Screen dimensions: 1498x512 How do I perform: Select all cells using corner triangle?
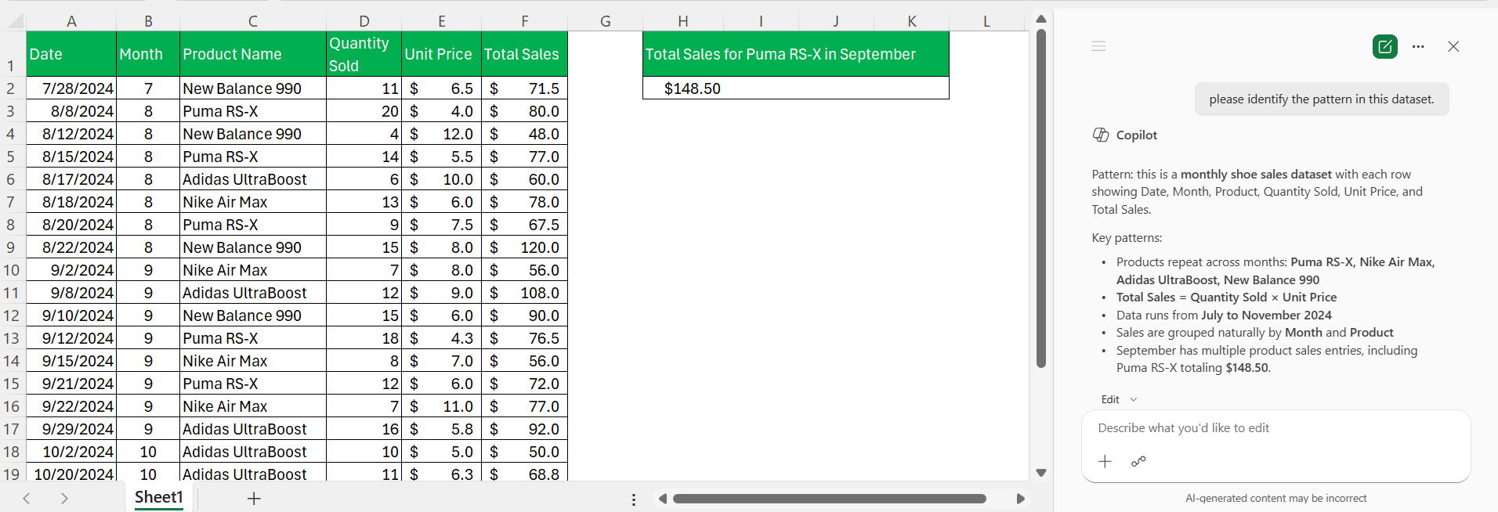point(16,21)
